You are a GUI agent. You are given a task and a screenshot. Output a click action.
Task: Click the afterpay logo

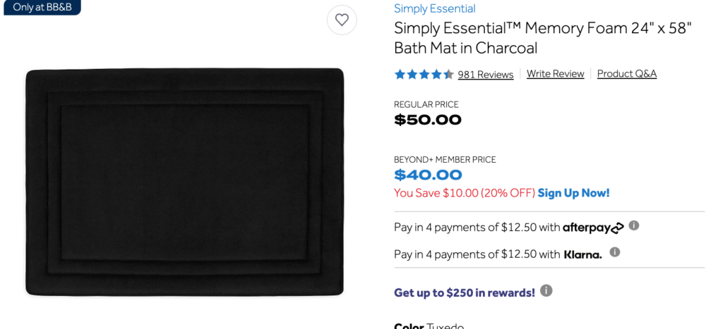pos(593,228)
